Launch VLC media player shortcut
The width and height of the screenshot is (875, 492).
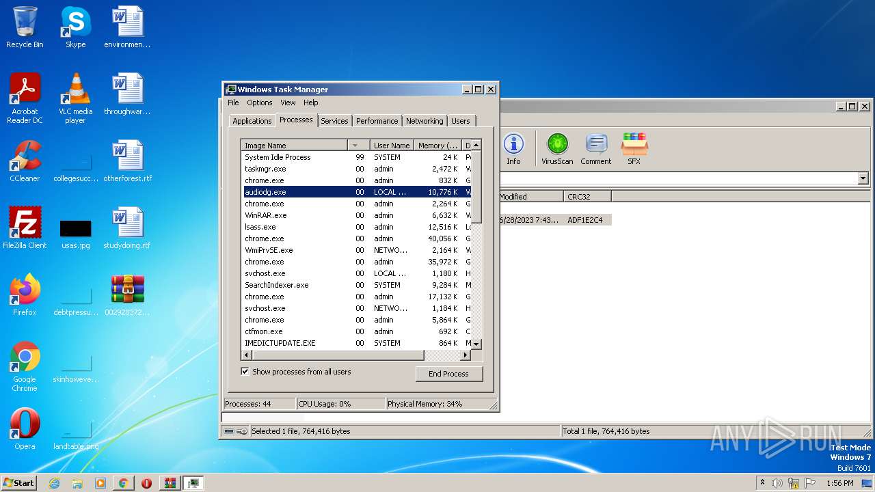(75, 98)
